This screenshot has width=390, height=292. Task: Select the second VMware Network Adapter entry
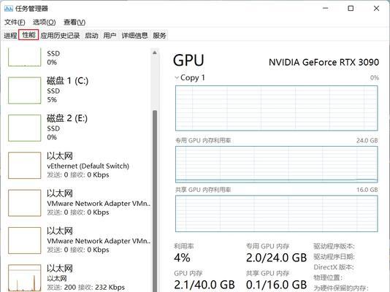pyautogui.click(x=79, y=240)
